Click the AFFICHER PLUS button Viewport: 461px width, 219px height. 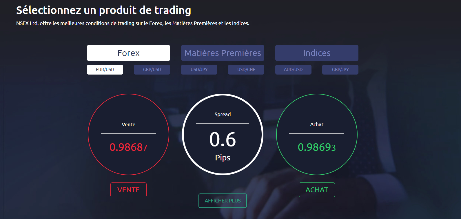(223, 201)
